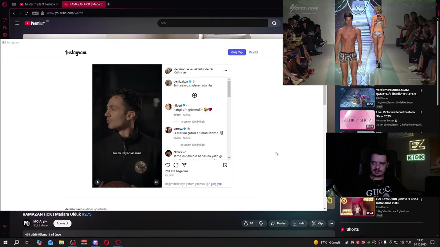The height and width of the screenshot is (247, 440).
Task: Switch to Mister Triple X Fashion tab
Action: pos(39,4)
